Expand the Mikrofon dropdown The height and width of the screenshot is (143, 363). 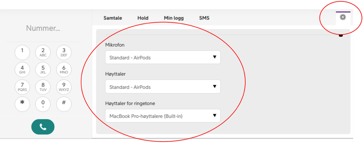coord(163,57)
